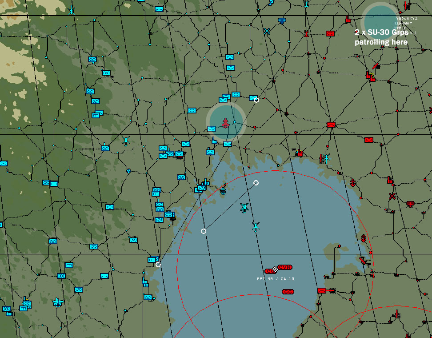Screen dimensions: 432x338
Task: Click the red unit at the road junction north of the bay
Action: coord(331,125)
